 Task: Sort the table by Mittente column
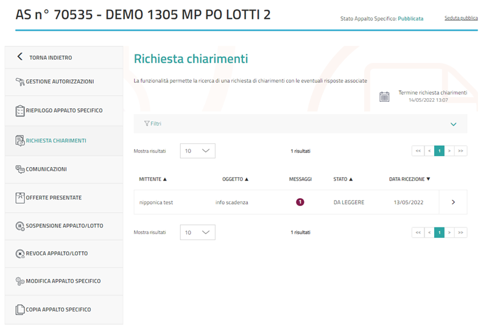tap(153, 179)
